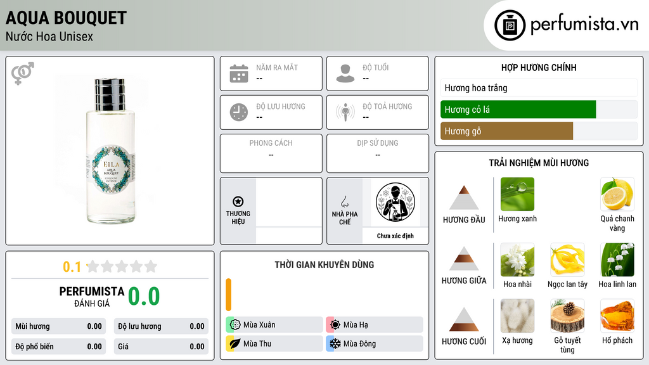Click the Chưa xác định perfumer portrait
The width and height of the screenshot is (649, 365).
coord(395,202)
